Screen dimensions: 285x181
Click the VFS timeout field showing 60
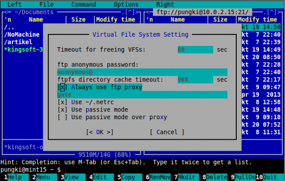(195, 49)
